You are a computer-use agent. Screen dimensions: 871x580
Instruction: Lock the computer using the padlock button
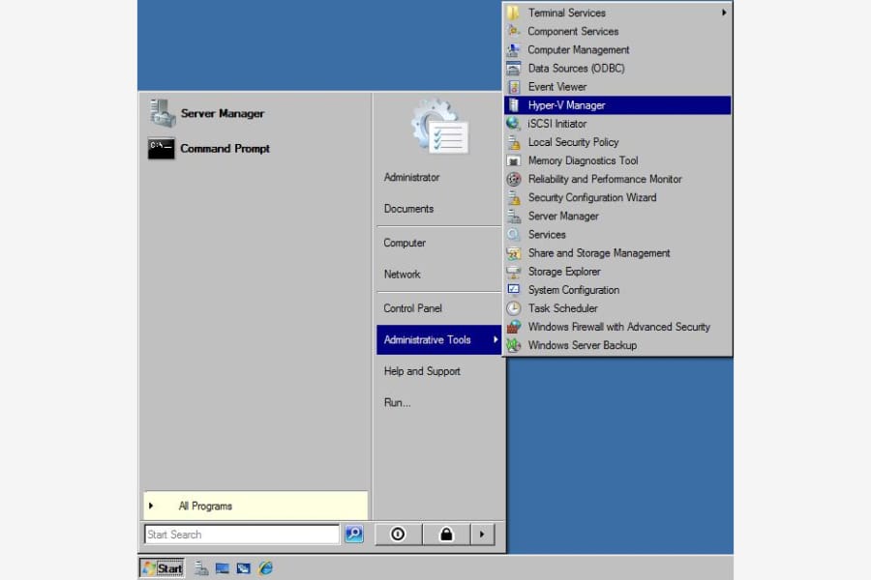tap(446, 535)
